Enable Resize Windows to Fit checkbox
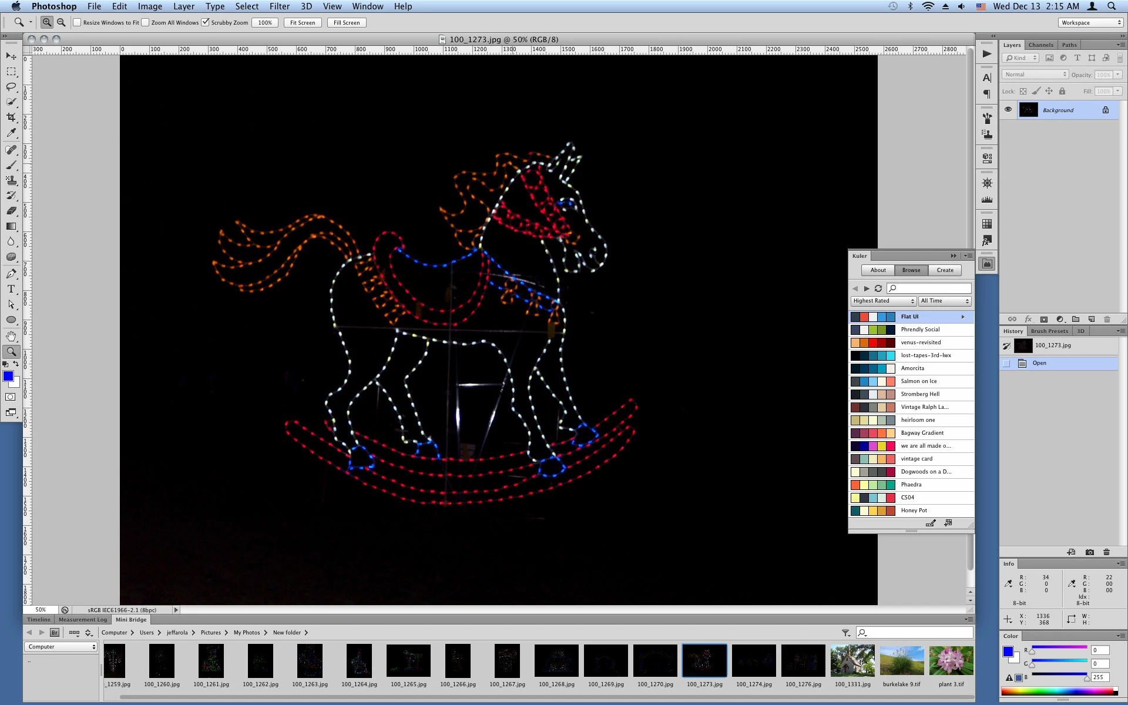Image resolution: width=1128 pixels, height=705 pixels. [x=77, y=22]
